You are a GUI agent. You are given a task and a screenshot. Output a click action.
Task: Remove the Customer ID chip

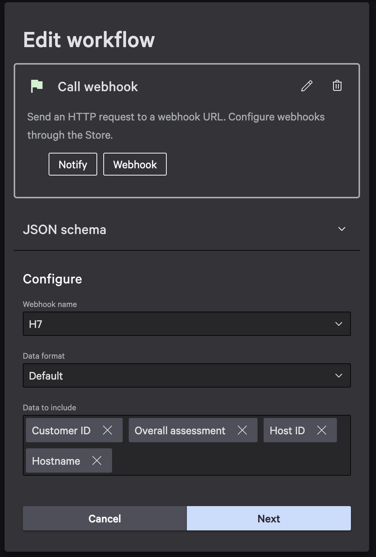[107, 430]
